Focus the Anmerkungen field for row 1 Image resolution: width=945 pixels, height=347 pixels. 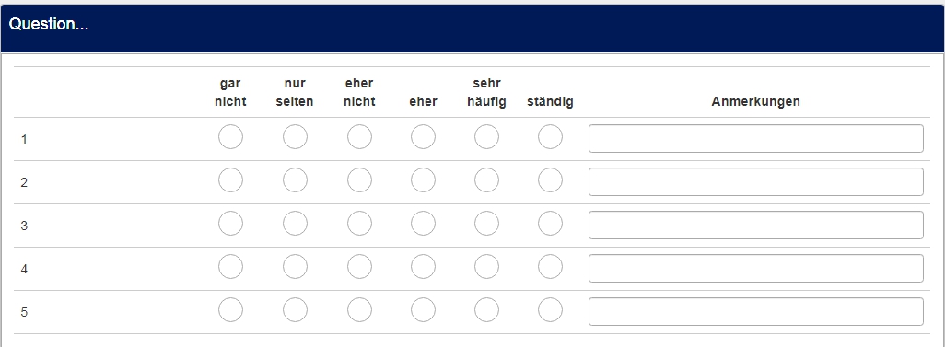coord(756,139)
